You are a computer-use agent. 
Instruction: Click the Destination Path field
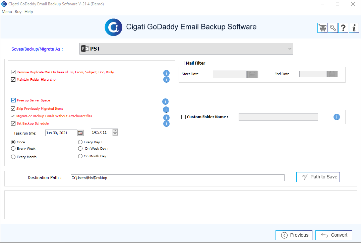(x=178, y=178)
